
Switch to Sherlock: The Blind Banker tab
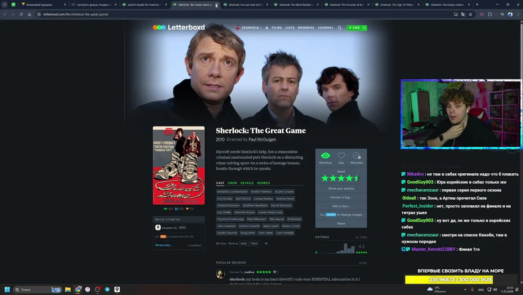pyautogui.click(x=296, y=5)
